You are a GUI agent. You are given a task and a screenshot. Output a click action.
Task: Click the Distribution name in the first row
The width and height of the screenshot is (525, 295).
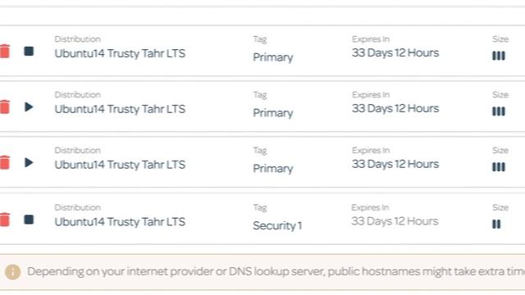pyautogui.click(x=120, y=53)
